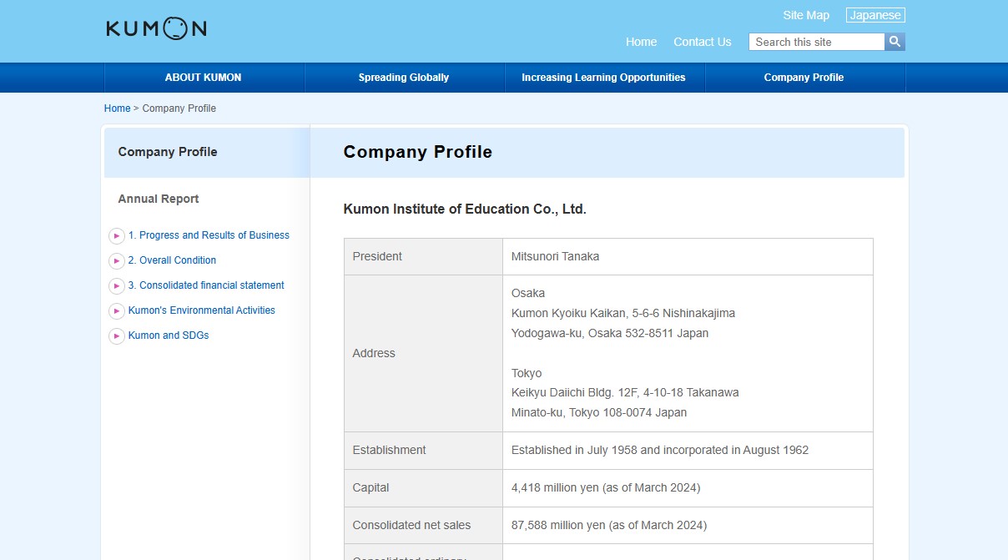
Task: Switch site language to Japanese
Action: point(874,15)
